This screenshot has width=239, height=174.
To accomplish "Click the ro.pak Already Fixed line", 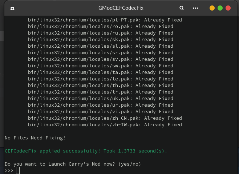I will (100, 27).
